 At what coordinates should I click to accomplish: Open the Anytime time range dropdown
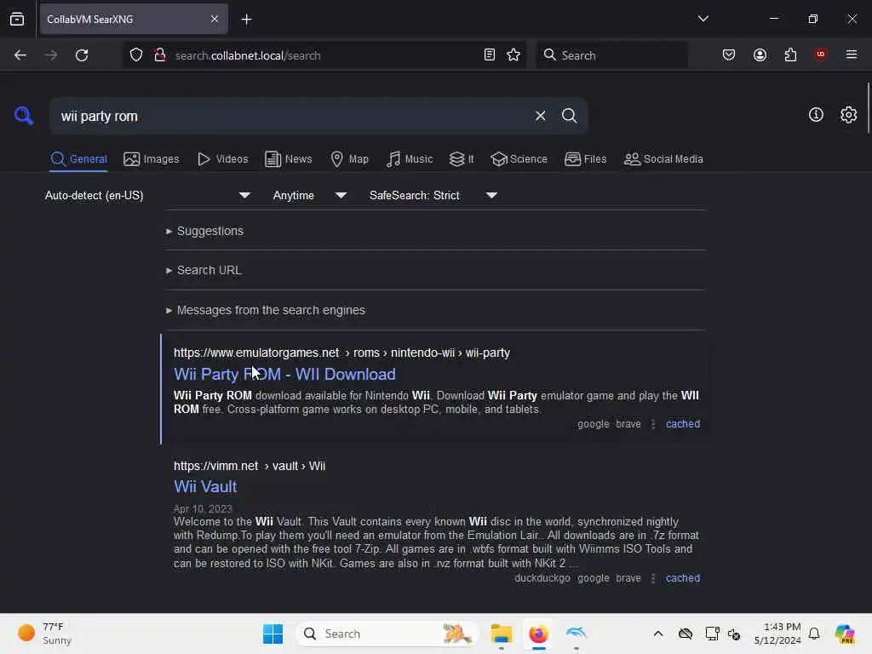(310, 195)
